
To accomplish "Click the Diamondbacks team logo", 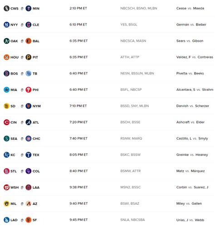I will point(29,203).
